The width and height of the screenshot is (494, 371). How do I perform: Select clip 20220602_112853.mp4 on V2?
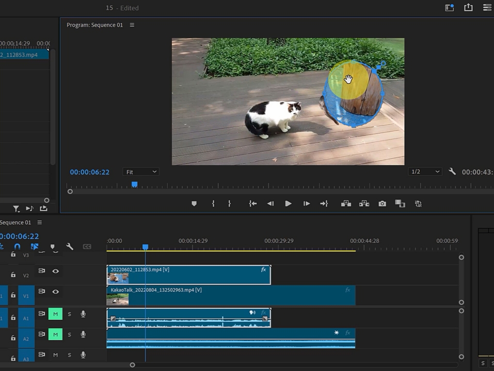189,275
